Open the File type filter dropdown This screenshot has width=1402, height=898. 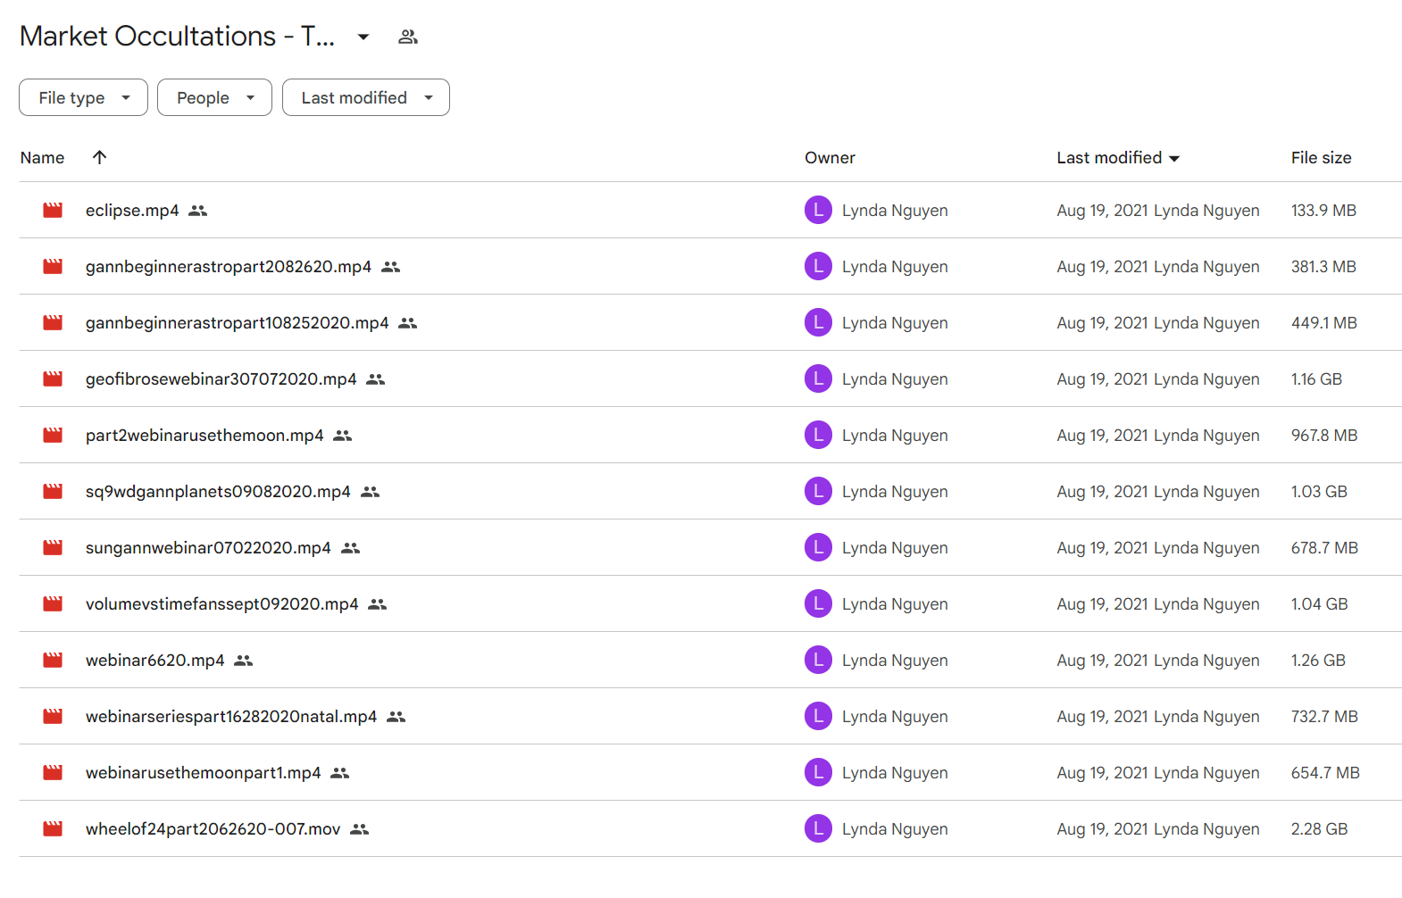83,97
